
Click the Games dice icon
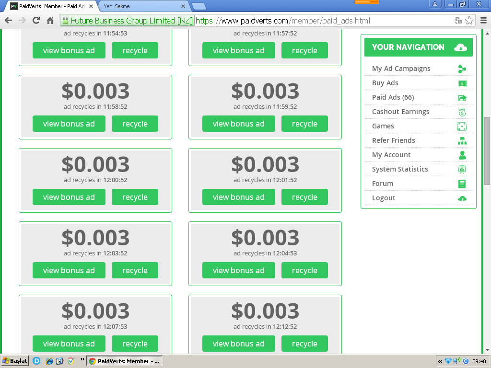pos(462,126)
